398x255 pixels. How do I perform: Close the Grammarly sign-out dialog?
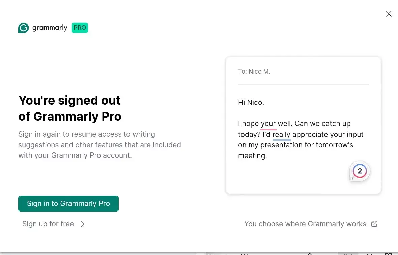click(389, 14)
